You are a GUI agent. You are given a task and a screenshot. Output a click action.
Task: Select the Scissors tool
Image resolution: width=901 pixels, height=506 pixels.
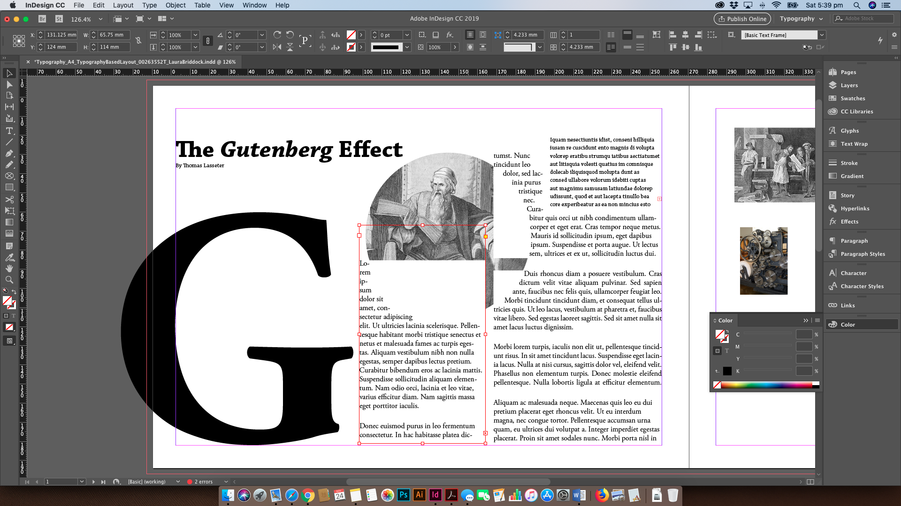click(9, 200)
